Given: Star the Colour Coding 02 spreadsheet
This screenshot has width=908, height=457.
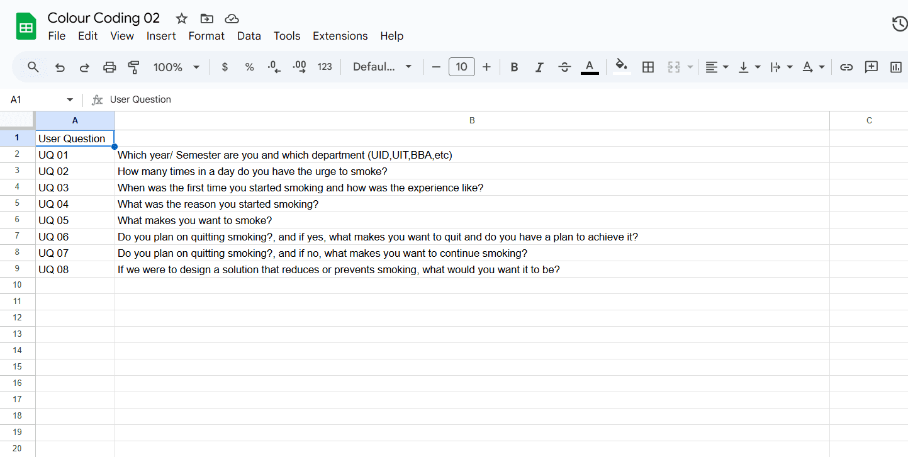Looking at the screenshot, I should click(181, 18).
